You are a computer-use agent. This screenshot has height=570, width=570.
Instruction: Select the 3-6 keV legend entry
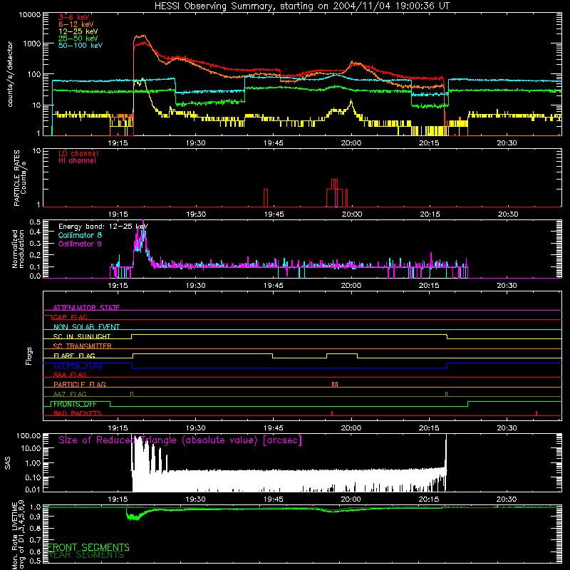(x=74, y=17)
